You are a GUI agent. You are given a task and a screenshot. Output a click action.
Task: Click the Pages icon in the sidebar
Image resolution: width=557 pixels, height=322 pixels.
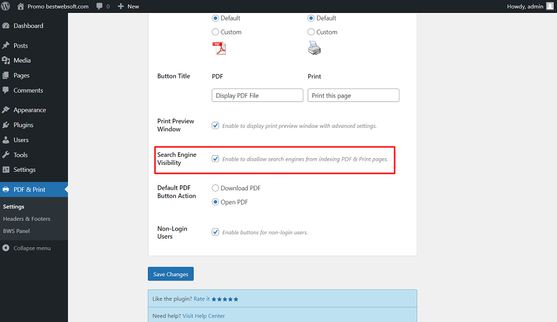click(x=6, y=75)
